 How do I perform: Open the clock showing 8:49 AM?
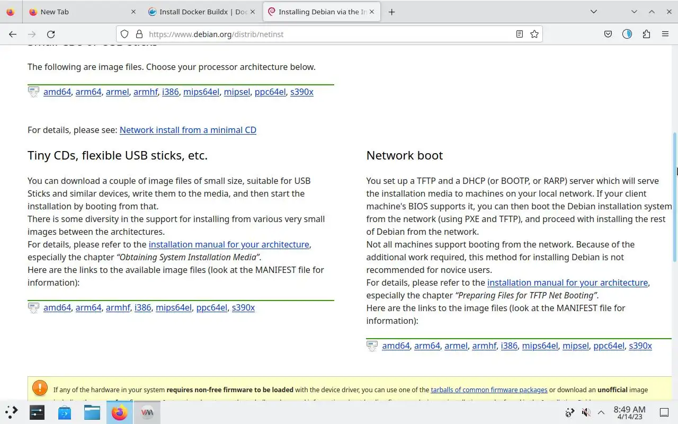629,412
